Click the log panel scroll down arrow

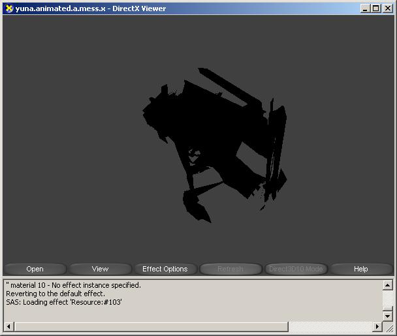point(387,316)
